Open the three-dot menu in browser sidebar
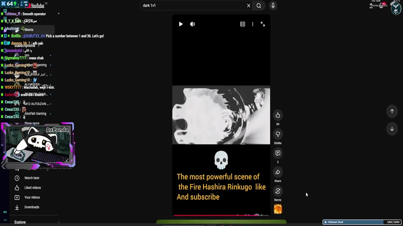The width and height of the screenshot is (403, 226). (5, 220)
